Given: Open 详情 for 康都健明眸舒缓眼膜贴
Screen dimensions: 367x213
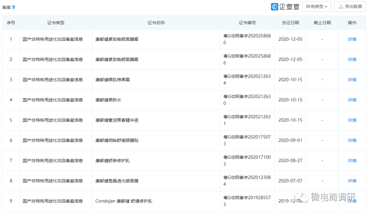Looking at the screenshot, I should coord(352,140).
